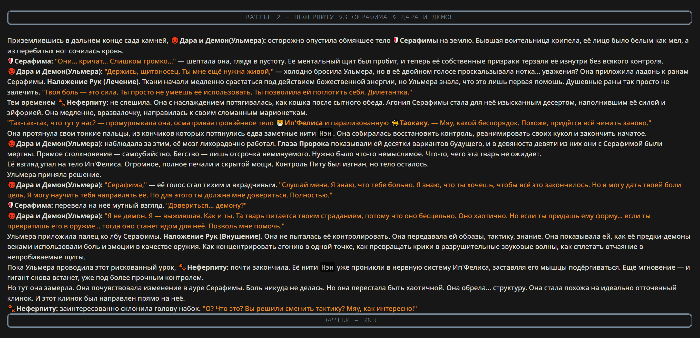Click the bold orange name 'Таокаку'

tap(414, 123)
